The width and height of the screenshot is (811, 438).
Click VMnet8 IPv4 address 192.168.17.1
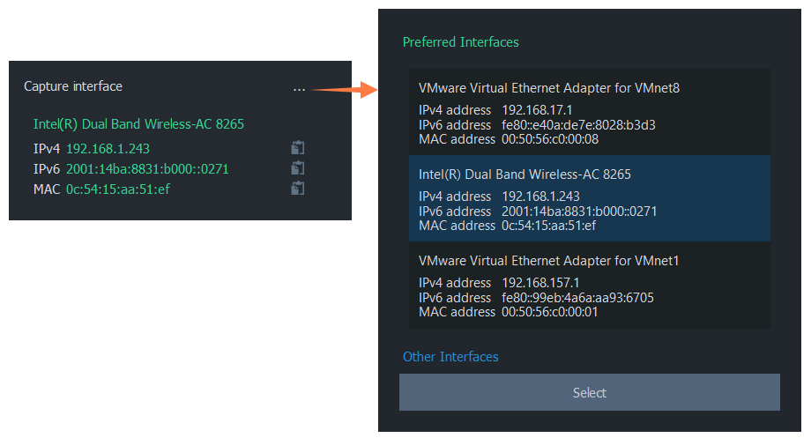tap(537, 110)
